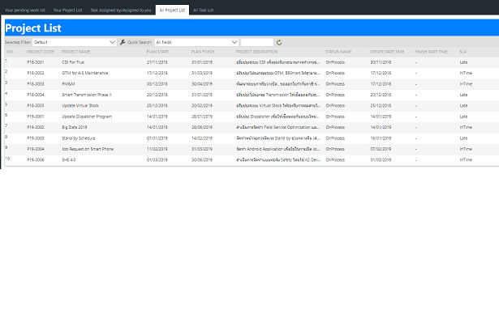Image resolution: width=499 pixels, height=310 pixels.
Task: Click the SLA column header
Action: coord(462,52)
